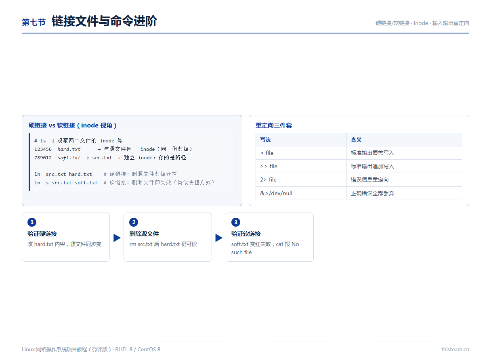Screen dimensions: 491x363
Task: Click the card heading 硬链接 vs 软链接
Action: [x=73, y=125]
